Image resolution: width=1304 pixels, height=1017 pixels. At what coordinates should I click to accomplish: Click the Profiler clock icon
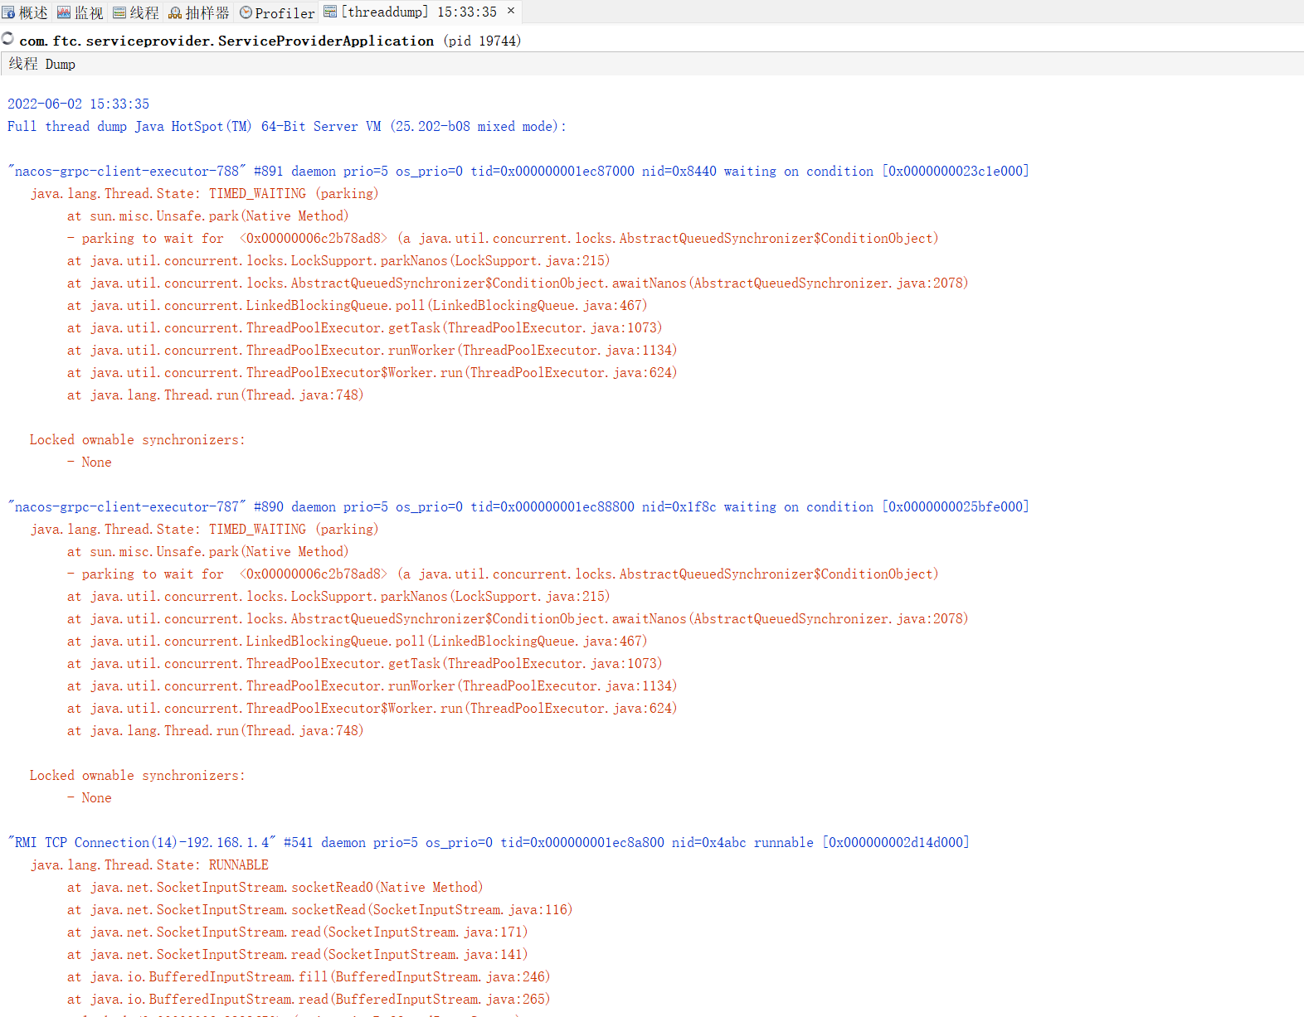pyautogui.click(x=246, y=12)
